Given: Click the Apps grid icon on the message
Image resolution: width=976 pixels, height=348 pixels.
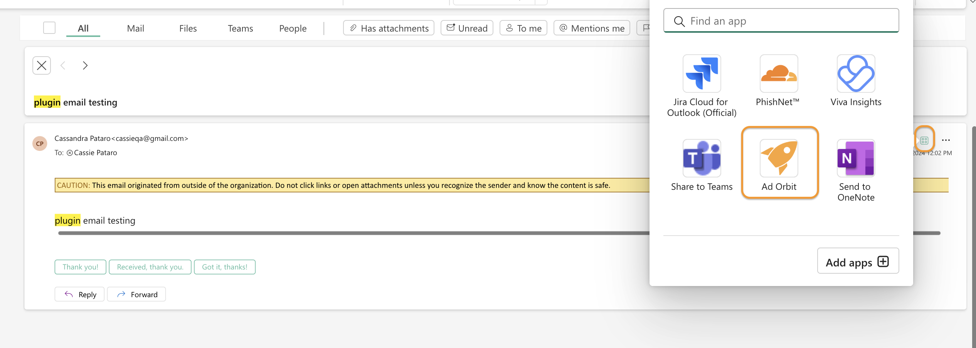Looking at the screenshot, I should (x=924, y=140).
